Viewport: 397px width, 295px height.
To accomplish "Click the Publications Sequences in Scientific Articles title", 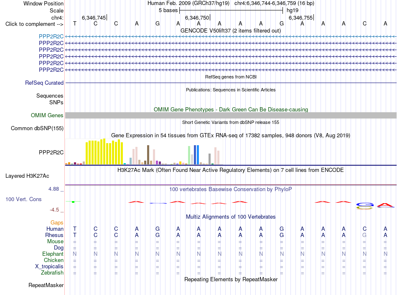I will point(231,90).
